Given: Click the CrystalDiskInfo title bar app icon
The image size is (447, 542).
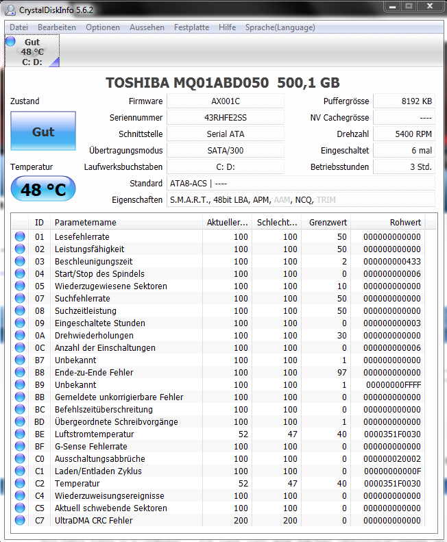Looking at the screenshot, I should (10, 10).
